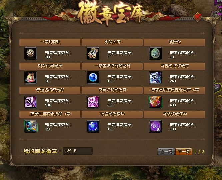222x180 pixels.
Task: Close the 徽章宝库 window with red X
Action: click(198, 17)
